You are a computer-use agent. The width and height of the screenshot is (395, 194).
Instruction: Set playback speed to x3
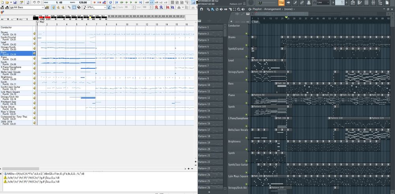[x=166, y=2]
